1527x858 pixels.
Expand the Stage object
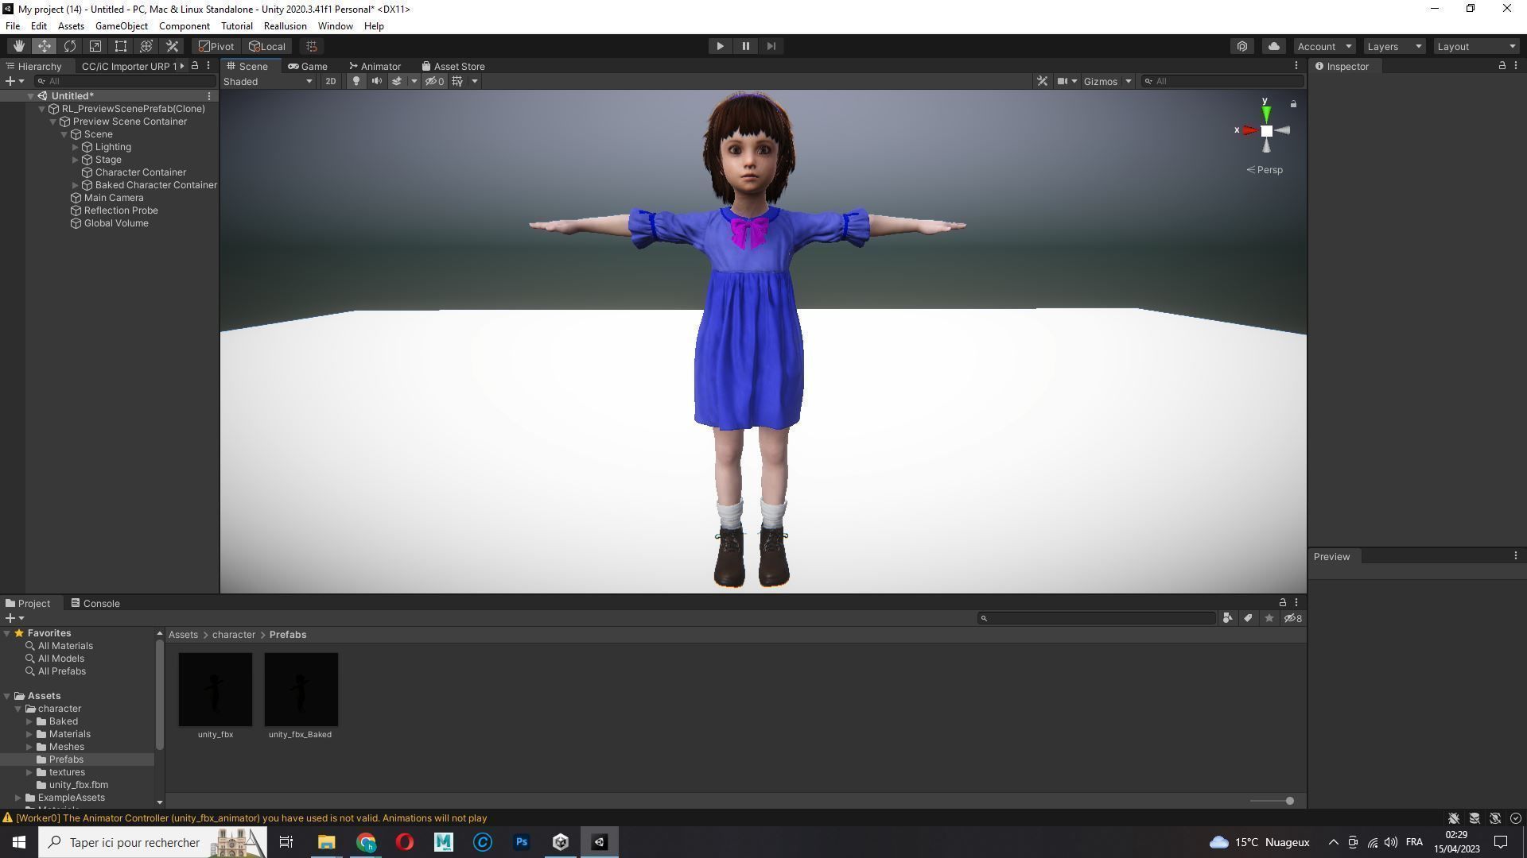(76, 160)
